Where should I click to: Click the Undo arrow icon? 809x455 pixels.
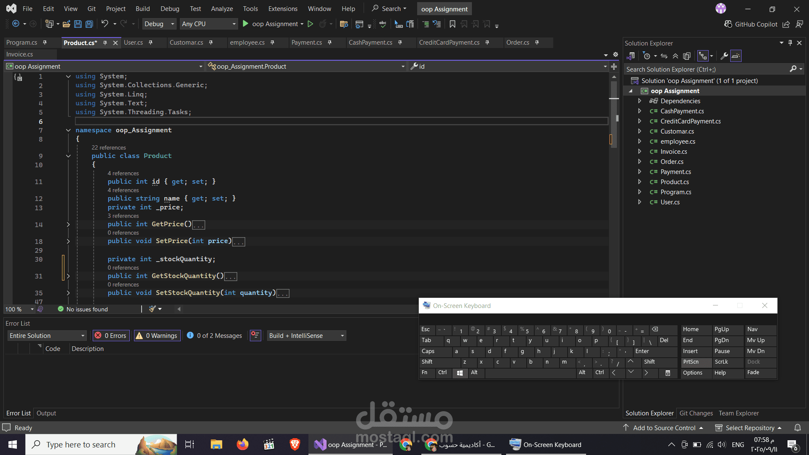104,24
